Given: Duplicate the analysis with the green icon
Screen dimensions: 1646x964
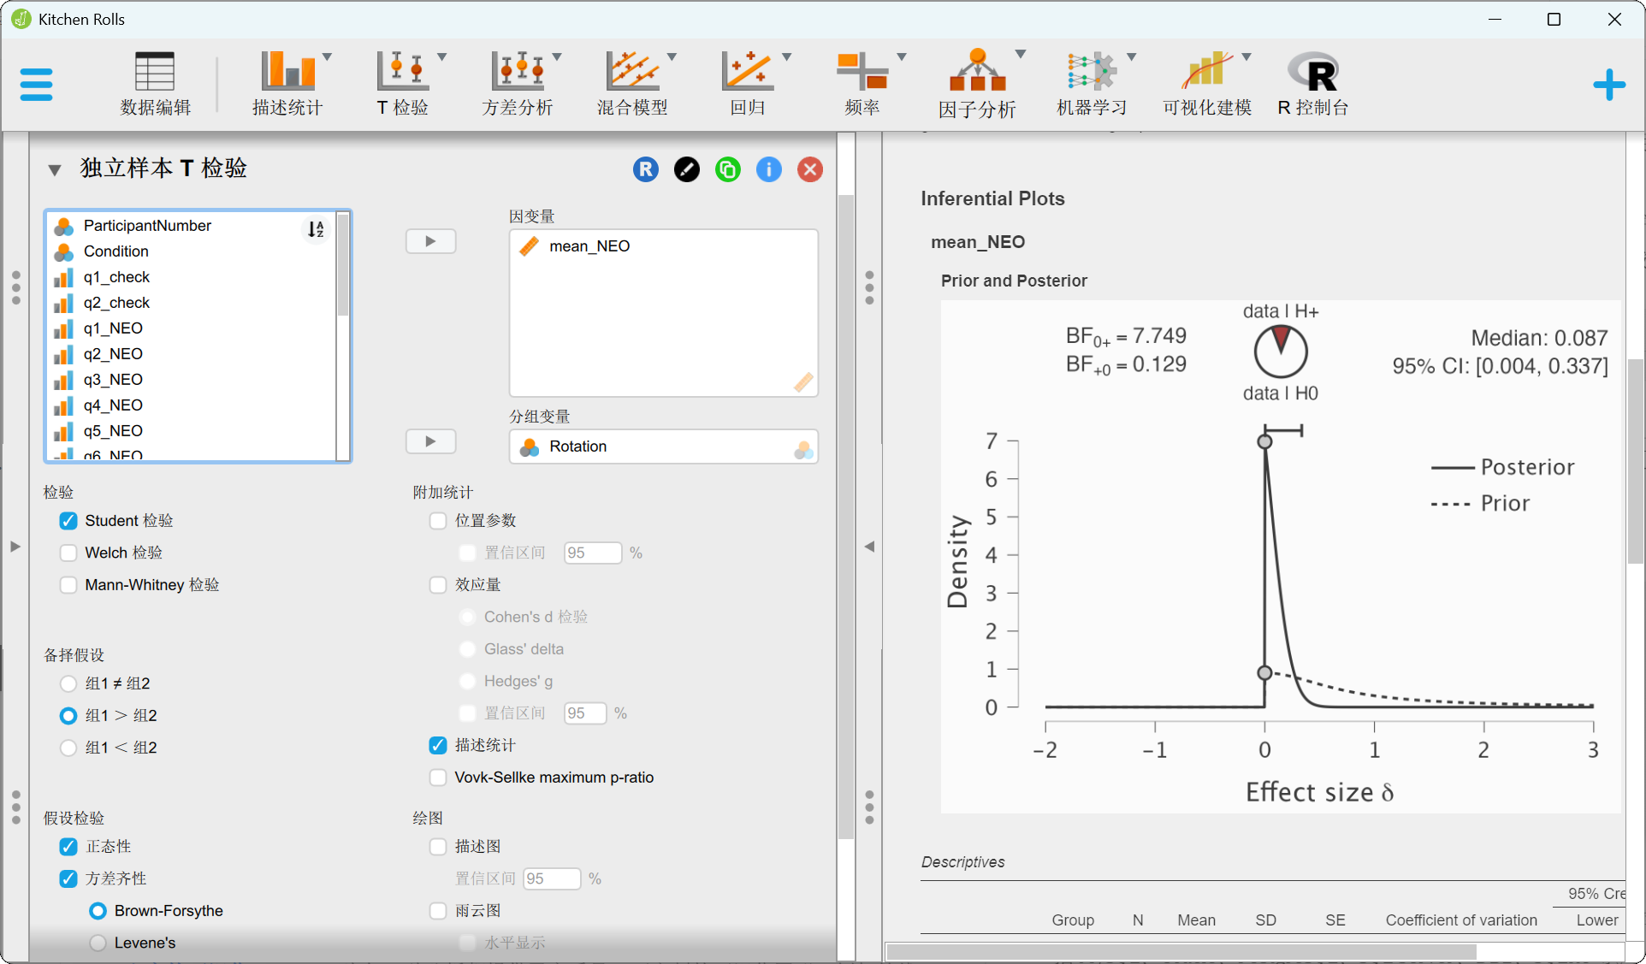Looking at the screenshot, I should 727,169.
